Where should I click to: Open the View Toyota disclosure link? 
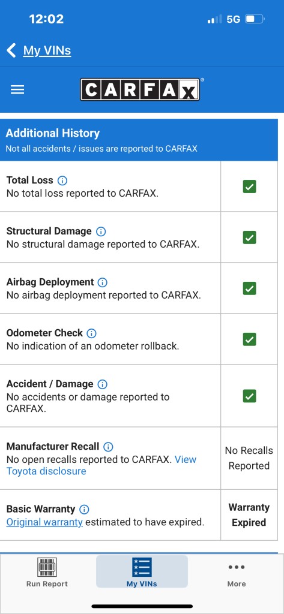[x=101, y=465]
